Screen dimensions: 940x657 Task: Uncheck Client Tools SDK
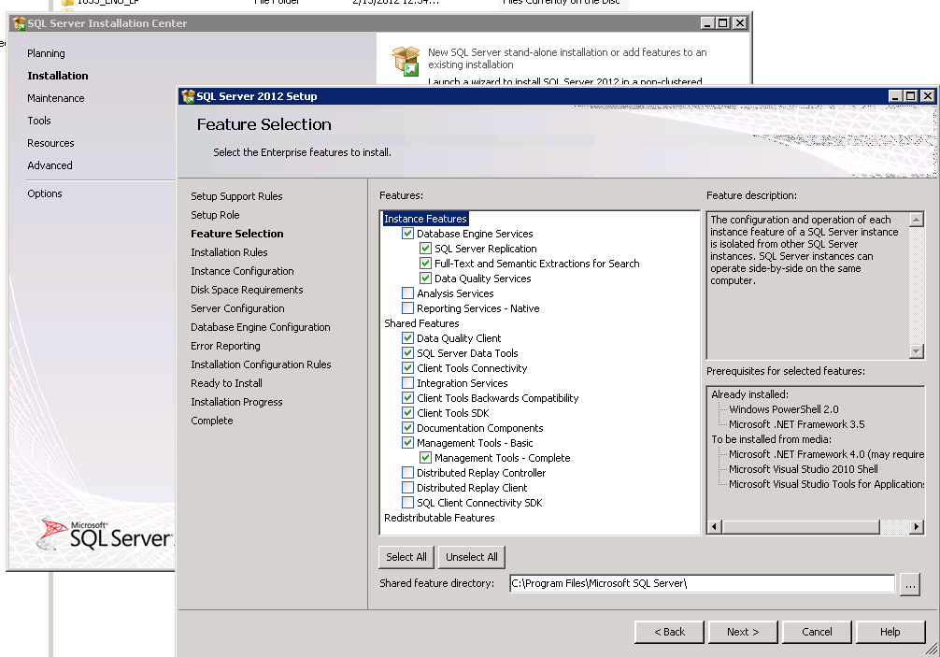point(407,413)
